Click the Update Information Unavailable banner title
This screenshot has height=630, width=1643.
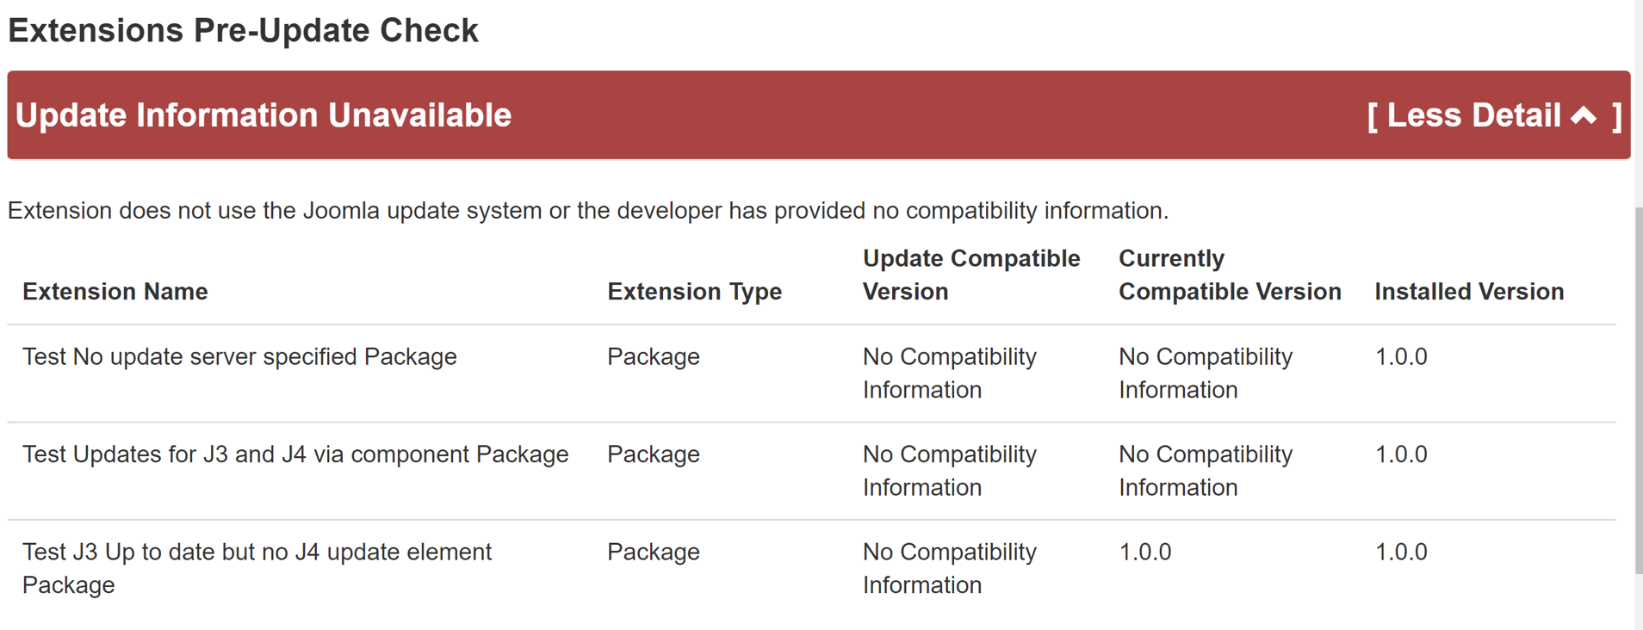[x=263, y=115]
